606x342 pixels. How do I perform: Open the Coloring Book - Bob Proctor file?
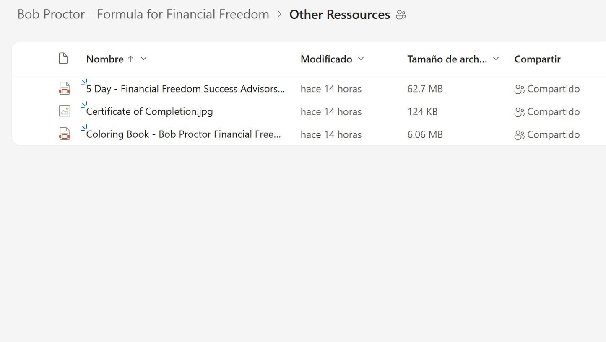183,134
